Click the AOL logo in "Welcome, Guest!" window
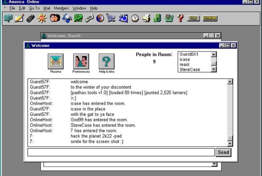Viewport: 262px width, 176px height. 44,36
